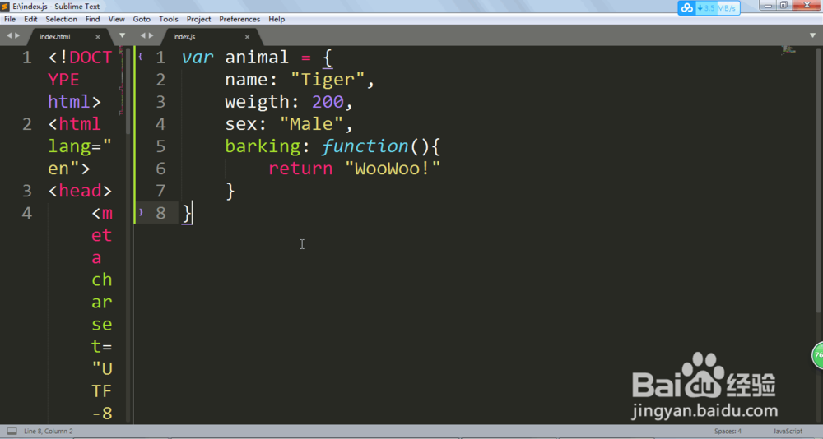Open the Spaces: 4 indentation setting
Viewport: 823px width, 439px height.
[x=728, y=431]
